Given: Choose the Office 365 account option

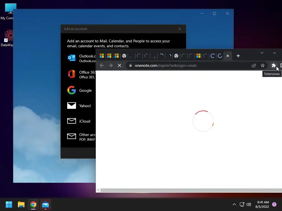Looking at the screenshot, I should (82, 74).
